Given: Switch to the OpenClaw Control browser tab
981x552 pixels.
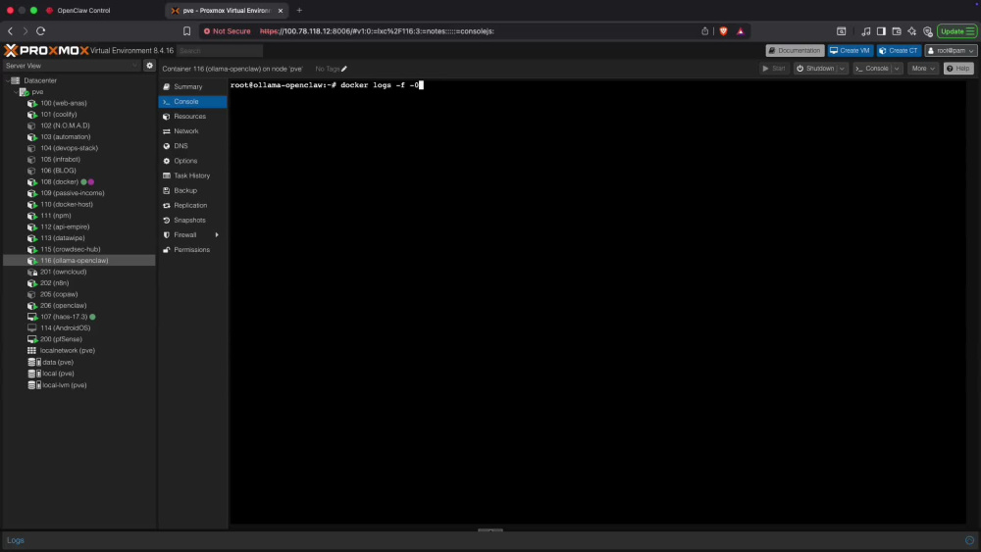Looking at the screenshot, I should point(83,11).
